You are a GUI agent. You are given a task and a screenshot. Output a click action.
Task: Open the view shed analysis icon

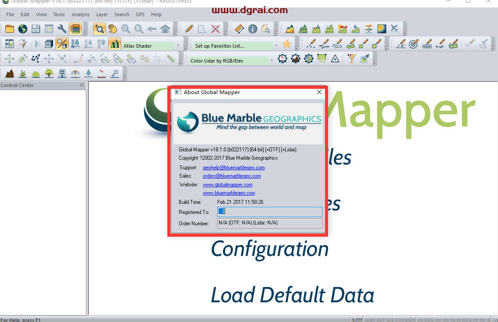pyautogui.click(x=343, y=29)
